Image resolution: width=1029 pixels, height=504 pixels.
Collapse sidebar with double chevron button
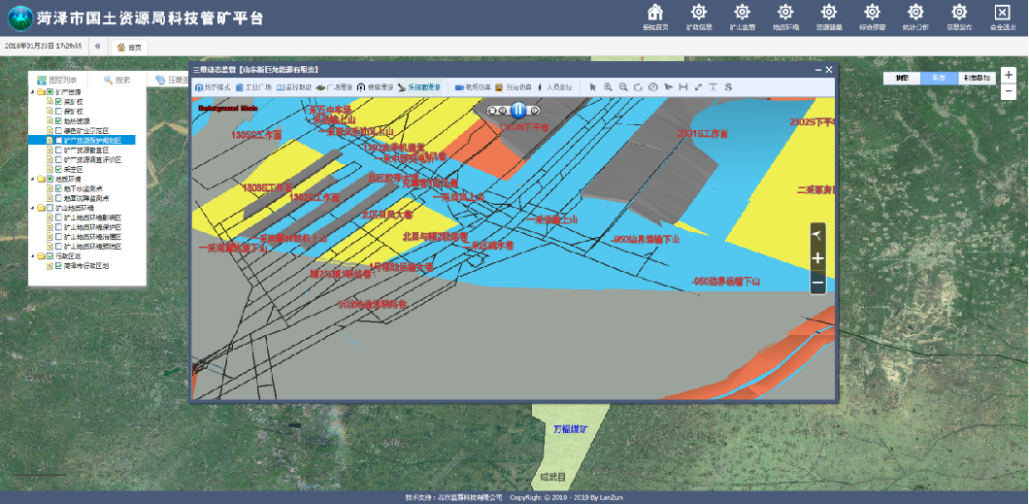point(98,46)
